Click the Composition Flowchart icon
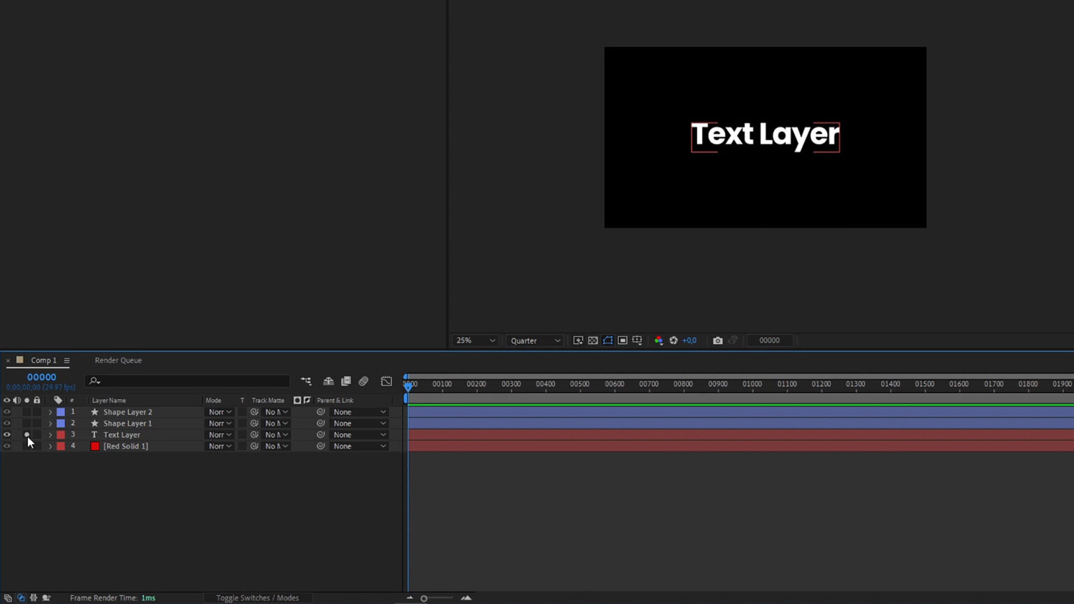Screen dimensions: 1074x604 click(x=306, y=381)
